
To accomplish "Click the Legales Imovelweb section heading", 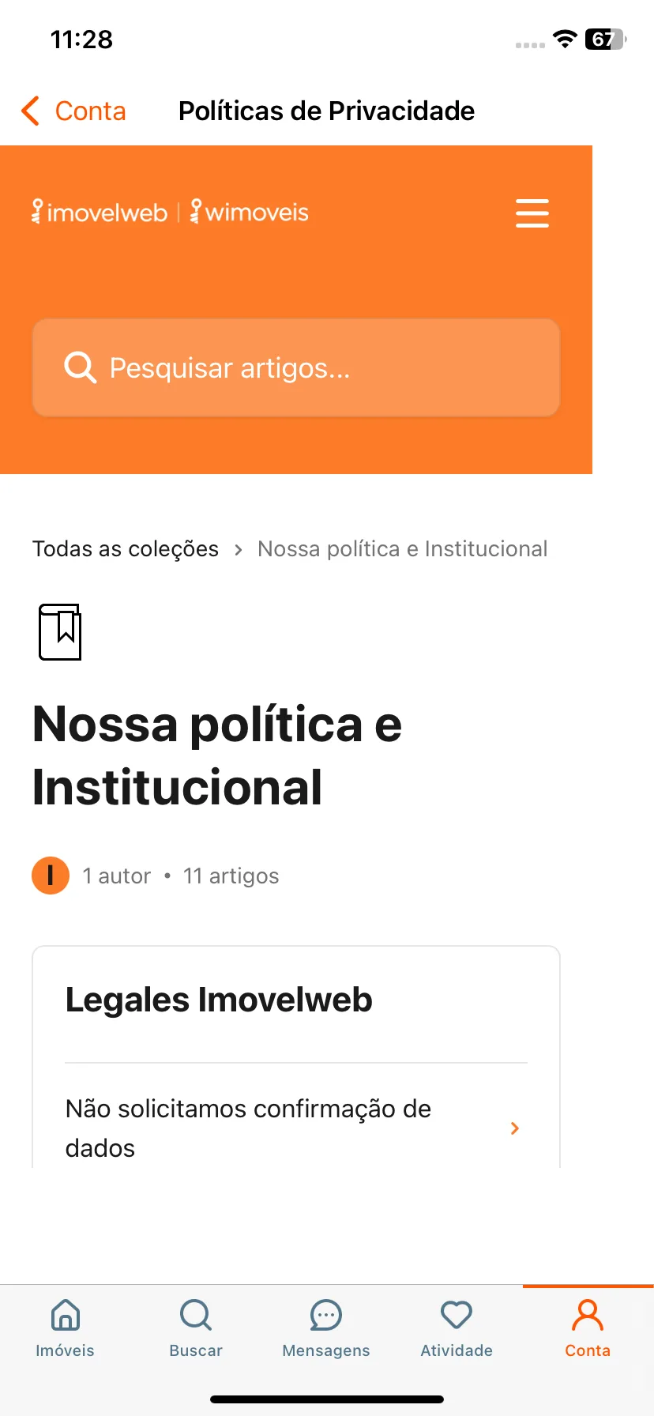I will [x=219, y=1000].
